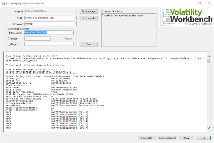Click the output scrollbar down arrow
214x143 pixels.
click(209, 128)
